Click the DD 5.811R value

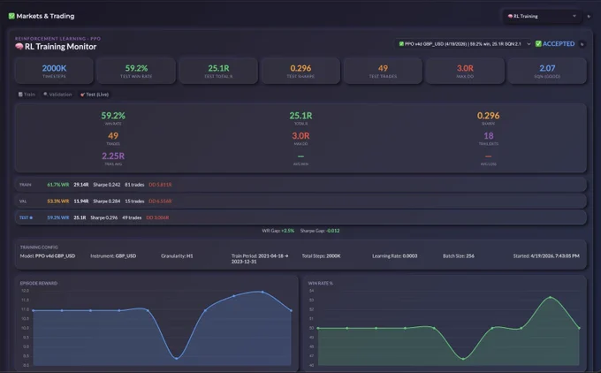point(160,185)
